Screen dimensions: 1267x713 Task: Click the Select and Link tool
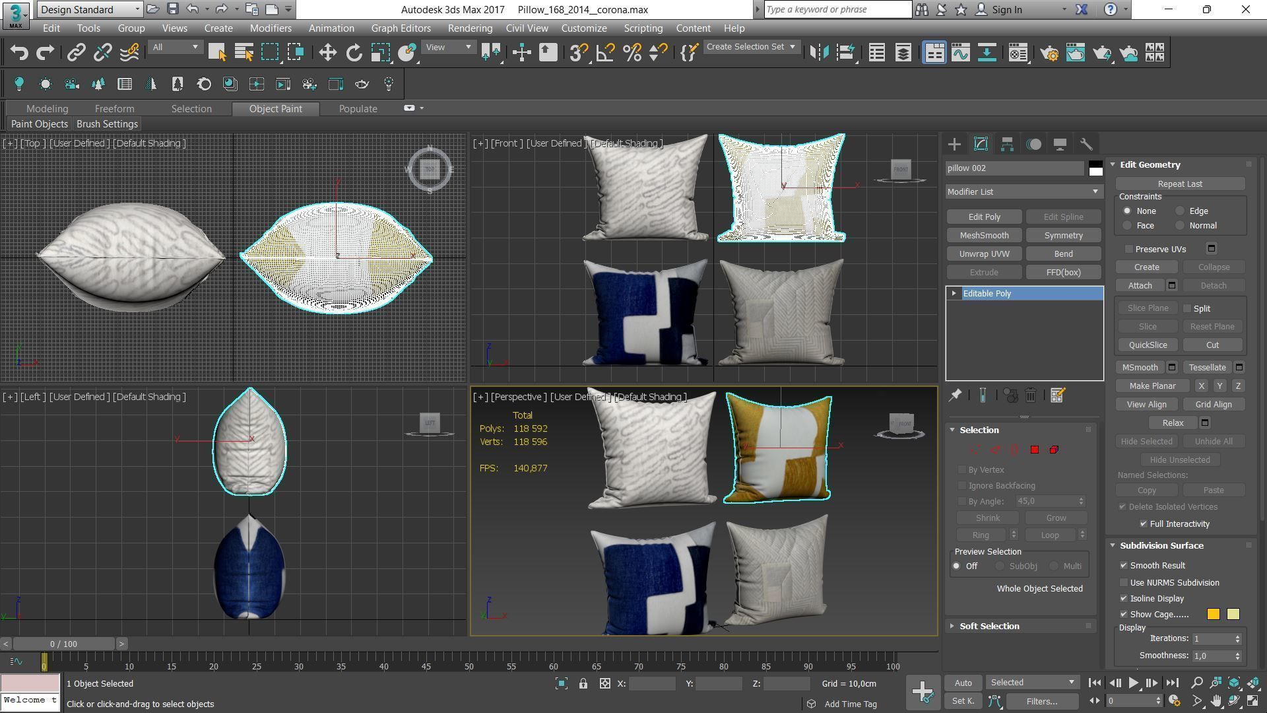(76, 53)
